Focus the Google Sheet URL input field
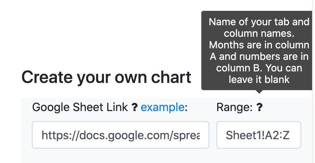The width and height of the screenshot is (315, 163). tap(121, 135)
